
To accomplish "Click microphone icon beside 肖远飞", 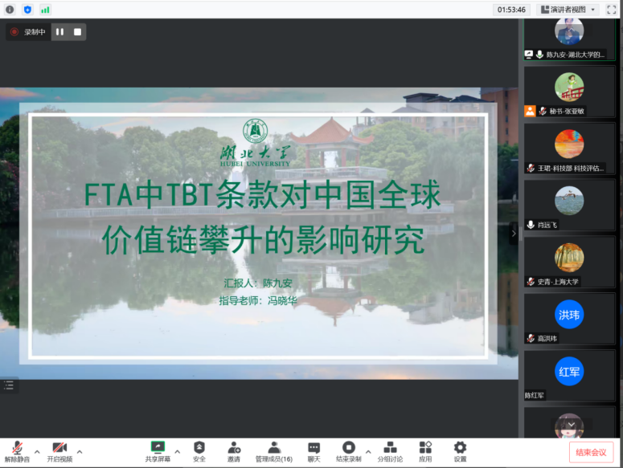I will 531,225.
